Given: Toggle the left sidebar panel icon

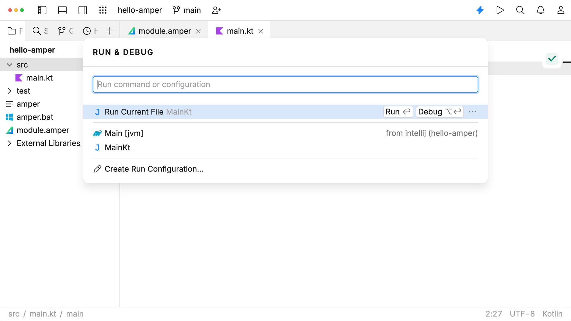Looking at the screenshot, I should tap(42, 10).
